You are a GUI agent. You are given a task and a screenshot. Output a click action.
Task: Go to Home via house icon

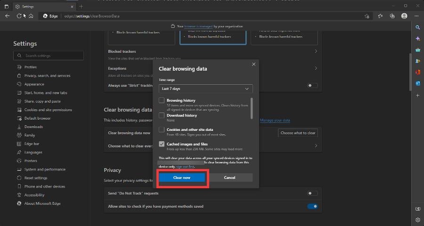click(31, 16)
